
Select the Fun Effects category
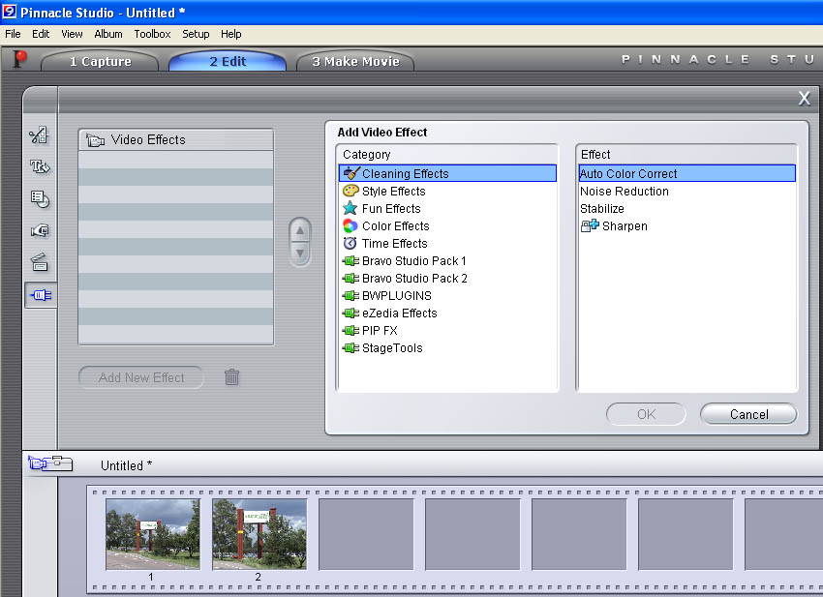pos(447,208)
